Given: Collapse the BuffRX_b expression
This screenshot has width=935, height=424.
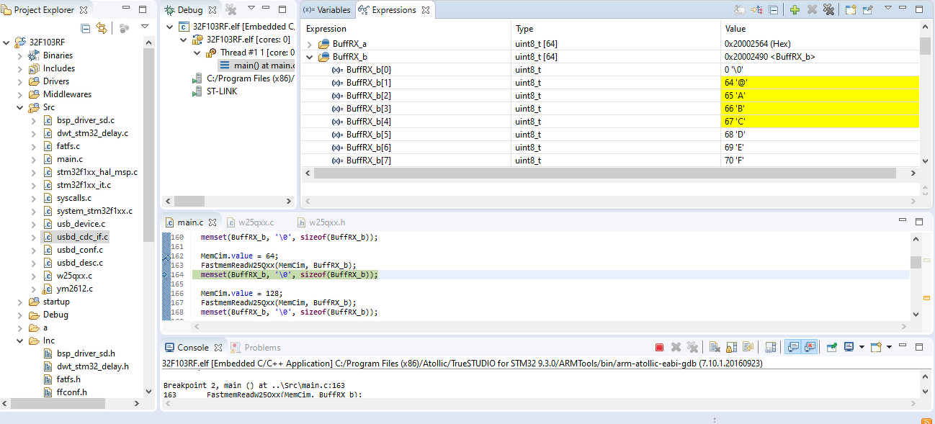Looking at the screenshot, I should coord(310,57).
